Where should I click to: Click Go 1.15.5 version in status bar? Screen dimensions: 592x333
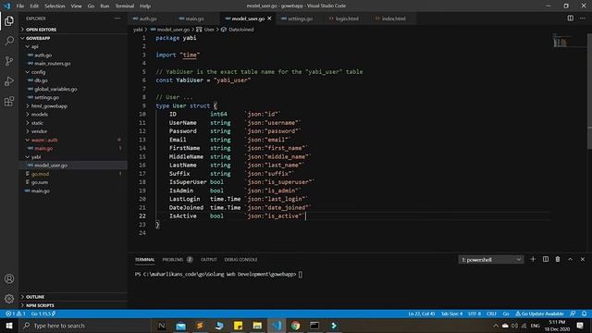[x=43, y=314]
